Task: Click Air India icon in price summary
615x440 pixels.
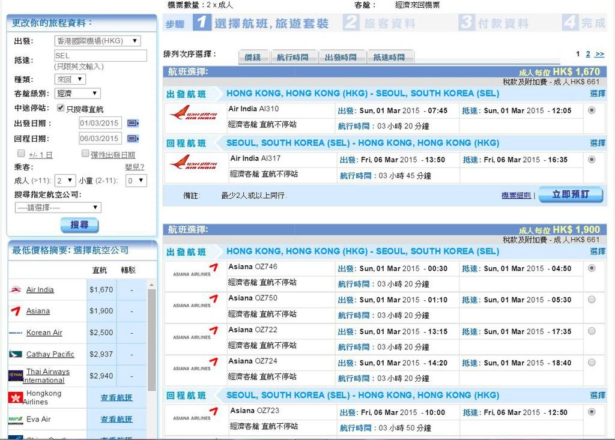Action: (16, 289)
